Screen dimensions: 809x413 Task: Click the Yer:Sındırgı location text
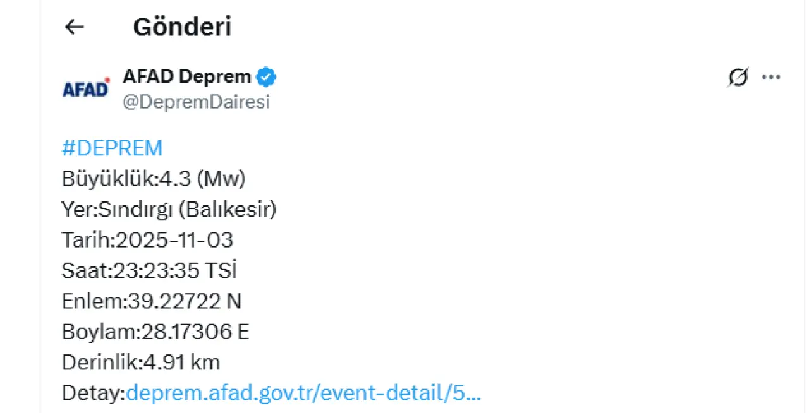[x=117, y=209]
